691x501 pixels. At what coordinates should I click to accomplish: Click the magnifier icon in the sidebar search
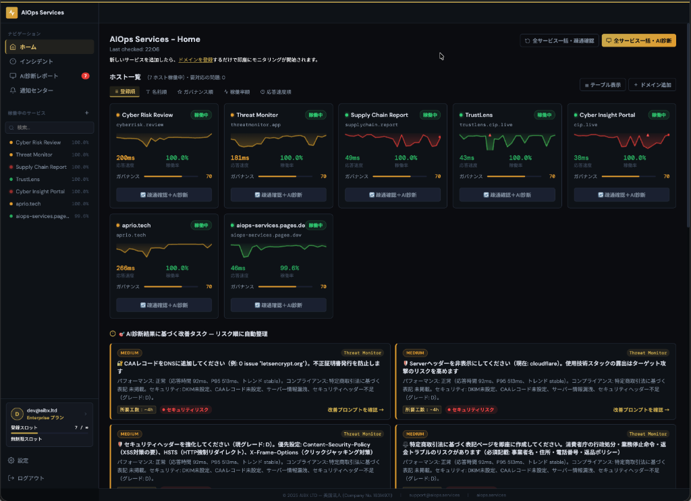point(11,127)
